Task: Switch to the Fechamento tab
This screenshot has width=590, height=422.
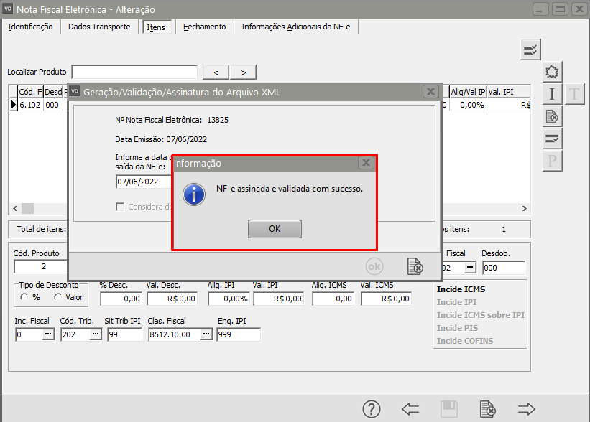Action: [x=204, y=27]
